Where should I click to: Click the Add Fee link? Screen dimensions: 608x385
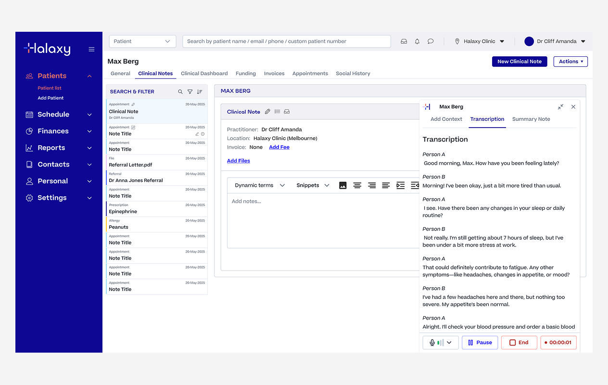pos(279,147)
